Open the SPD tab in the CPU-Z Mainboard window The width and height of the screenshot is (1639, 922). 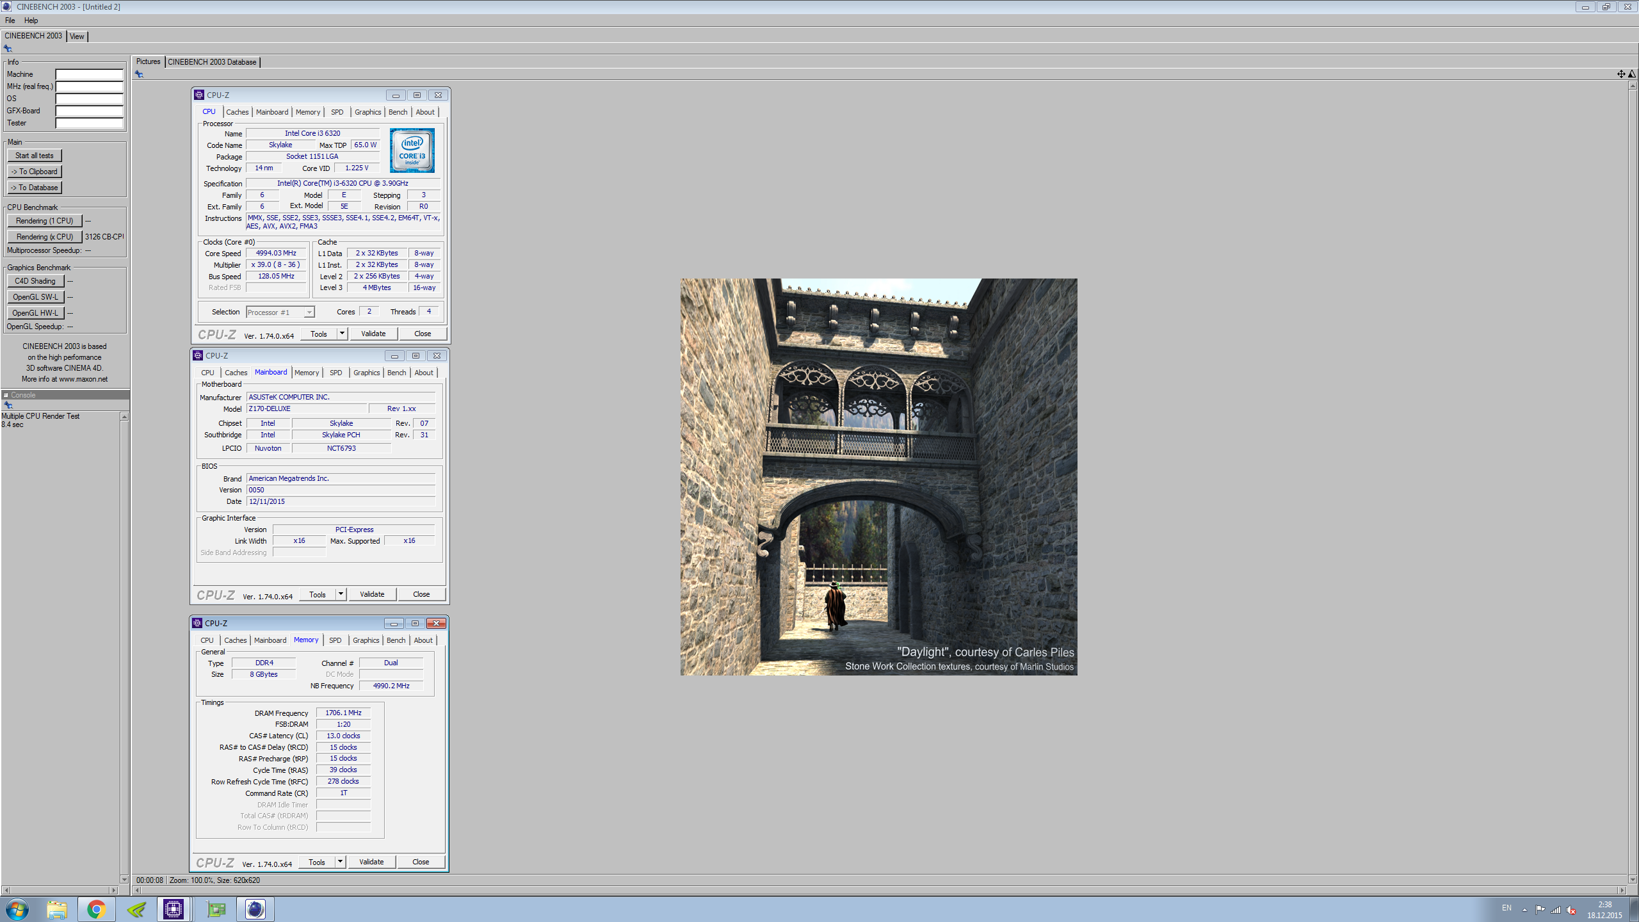coord(335,373)
